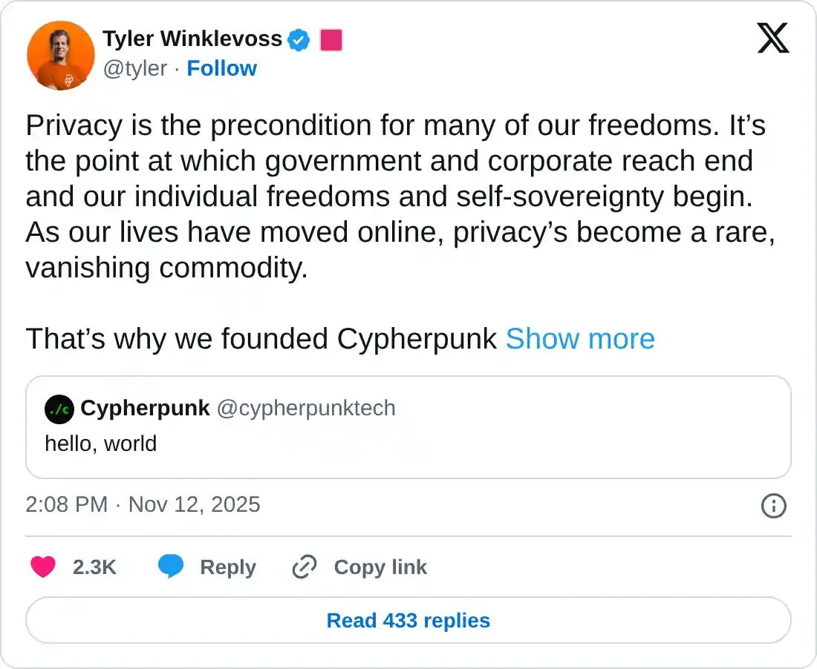Viewport: 817px width, 669px height.
Task: Click the Copy link chain icon
Action: point(303,567)
